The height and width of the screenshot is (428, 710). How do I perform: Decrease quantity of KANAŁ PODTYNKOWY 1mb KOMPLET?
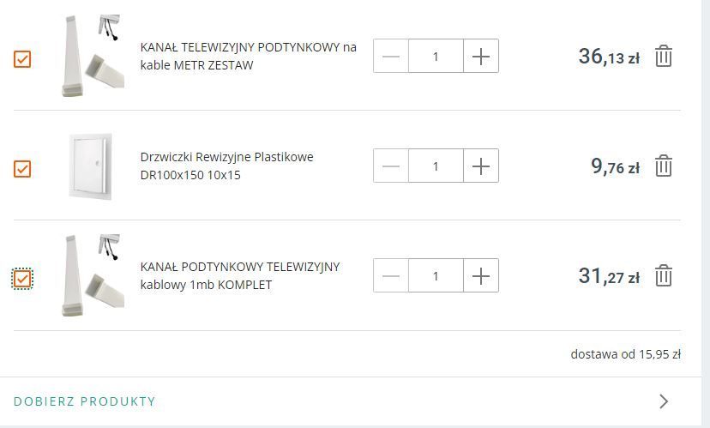click(391, 275)
